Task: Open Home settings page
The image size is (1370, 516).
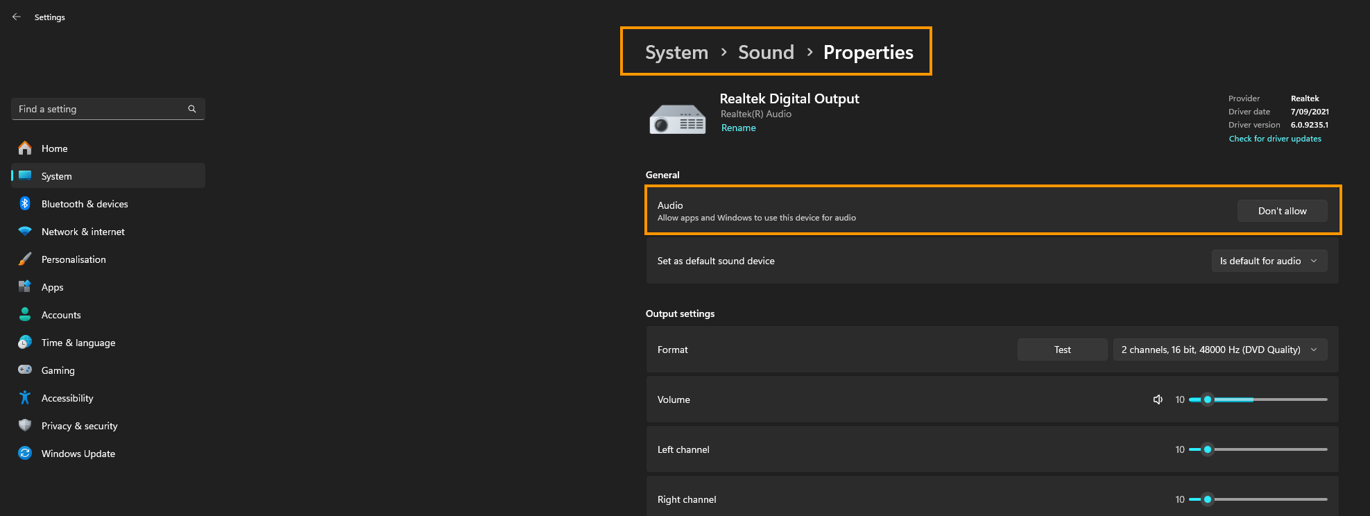Action: pyautogui.click(x=108, y=148)
